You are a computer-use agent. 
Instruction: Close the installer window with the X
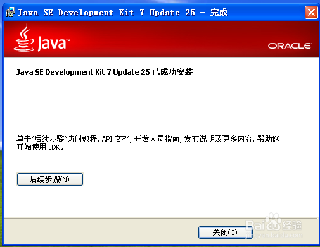coord(311,13)
